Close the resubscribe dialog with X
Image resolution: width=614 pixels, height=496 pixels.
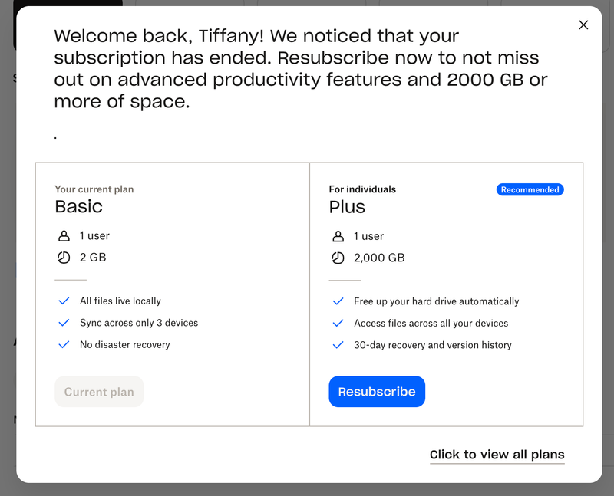[583, 25]
